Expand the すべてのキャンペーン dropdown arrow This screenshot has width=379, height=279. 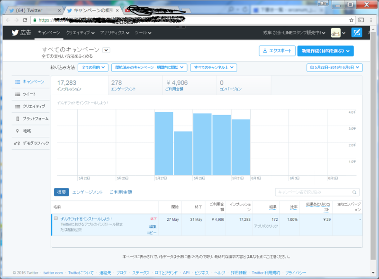click(106, 50)
